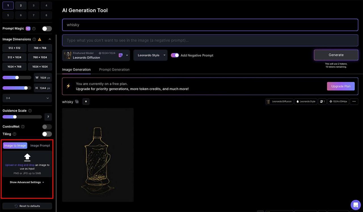Click the Guidance Scale slider handle
This screenshot has height=212, width=363.
click(x=15, y=117)
